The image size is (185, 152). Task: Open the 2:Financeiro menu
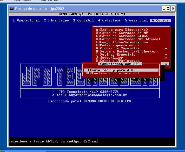coord(56,20)
